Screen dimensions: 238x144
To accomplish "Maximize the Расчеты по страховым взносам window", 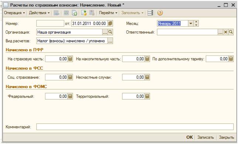I will [x=226, y=5].
